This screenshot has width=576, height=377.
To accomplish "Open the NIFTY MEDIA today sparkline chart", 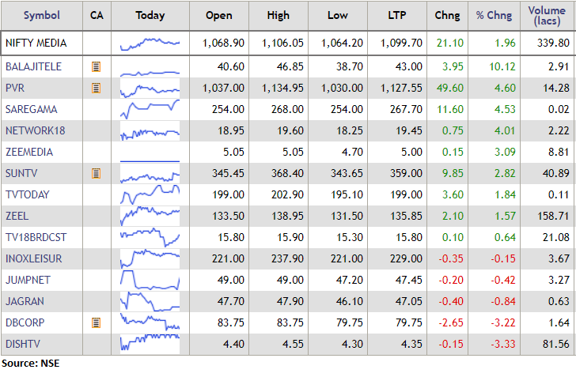I will click(x=150, y=42).
